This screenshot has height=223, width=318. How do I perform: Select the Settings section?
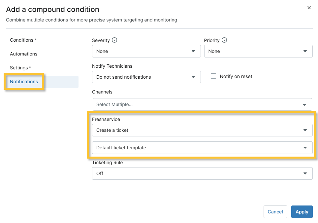click(x=20, y=68)
